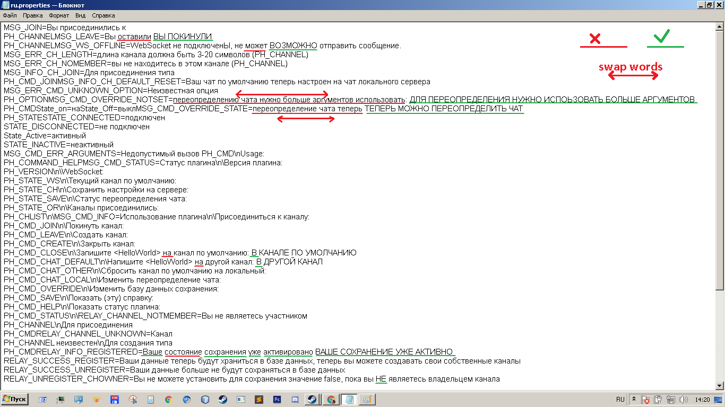Open Photoshop from the taskbar
This screenshot has height=407, width=725.
click(x=277, y=400)
